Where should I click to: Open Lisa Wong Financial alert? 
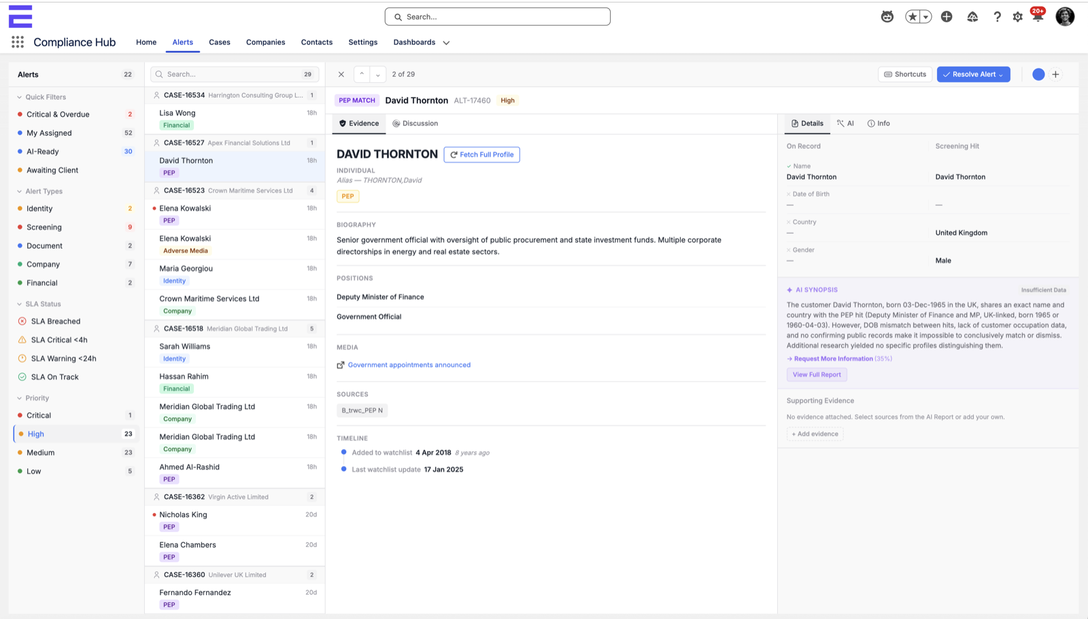pos(235,119)
